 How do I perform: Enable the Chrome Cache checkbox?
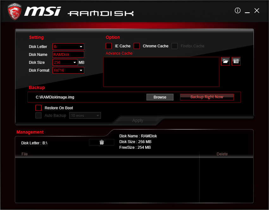pos(137,46)
